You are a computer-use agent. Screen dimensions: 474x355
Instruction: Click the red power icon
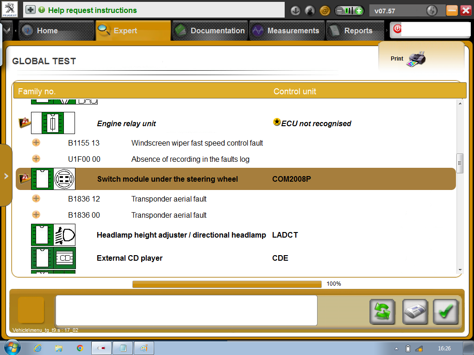pos(397,29)
